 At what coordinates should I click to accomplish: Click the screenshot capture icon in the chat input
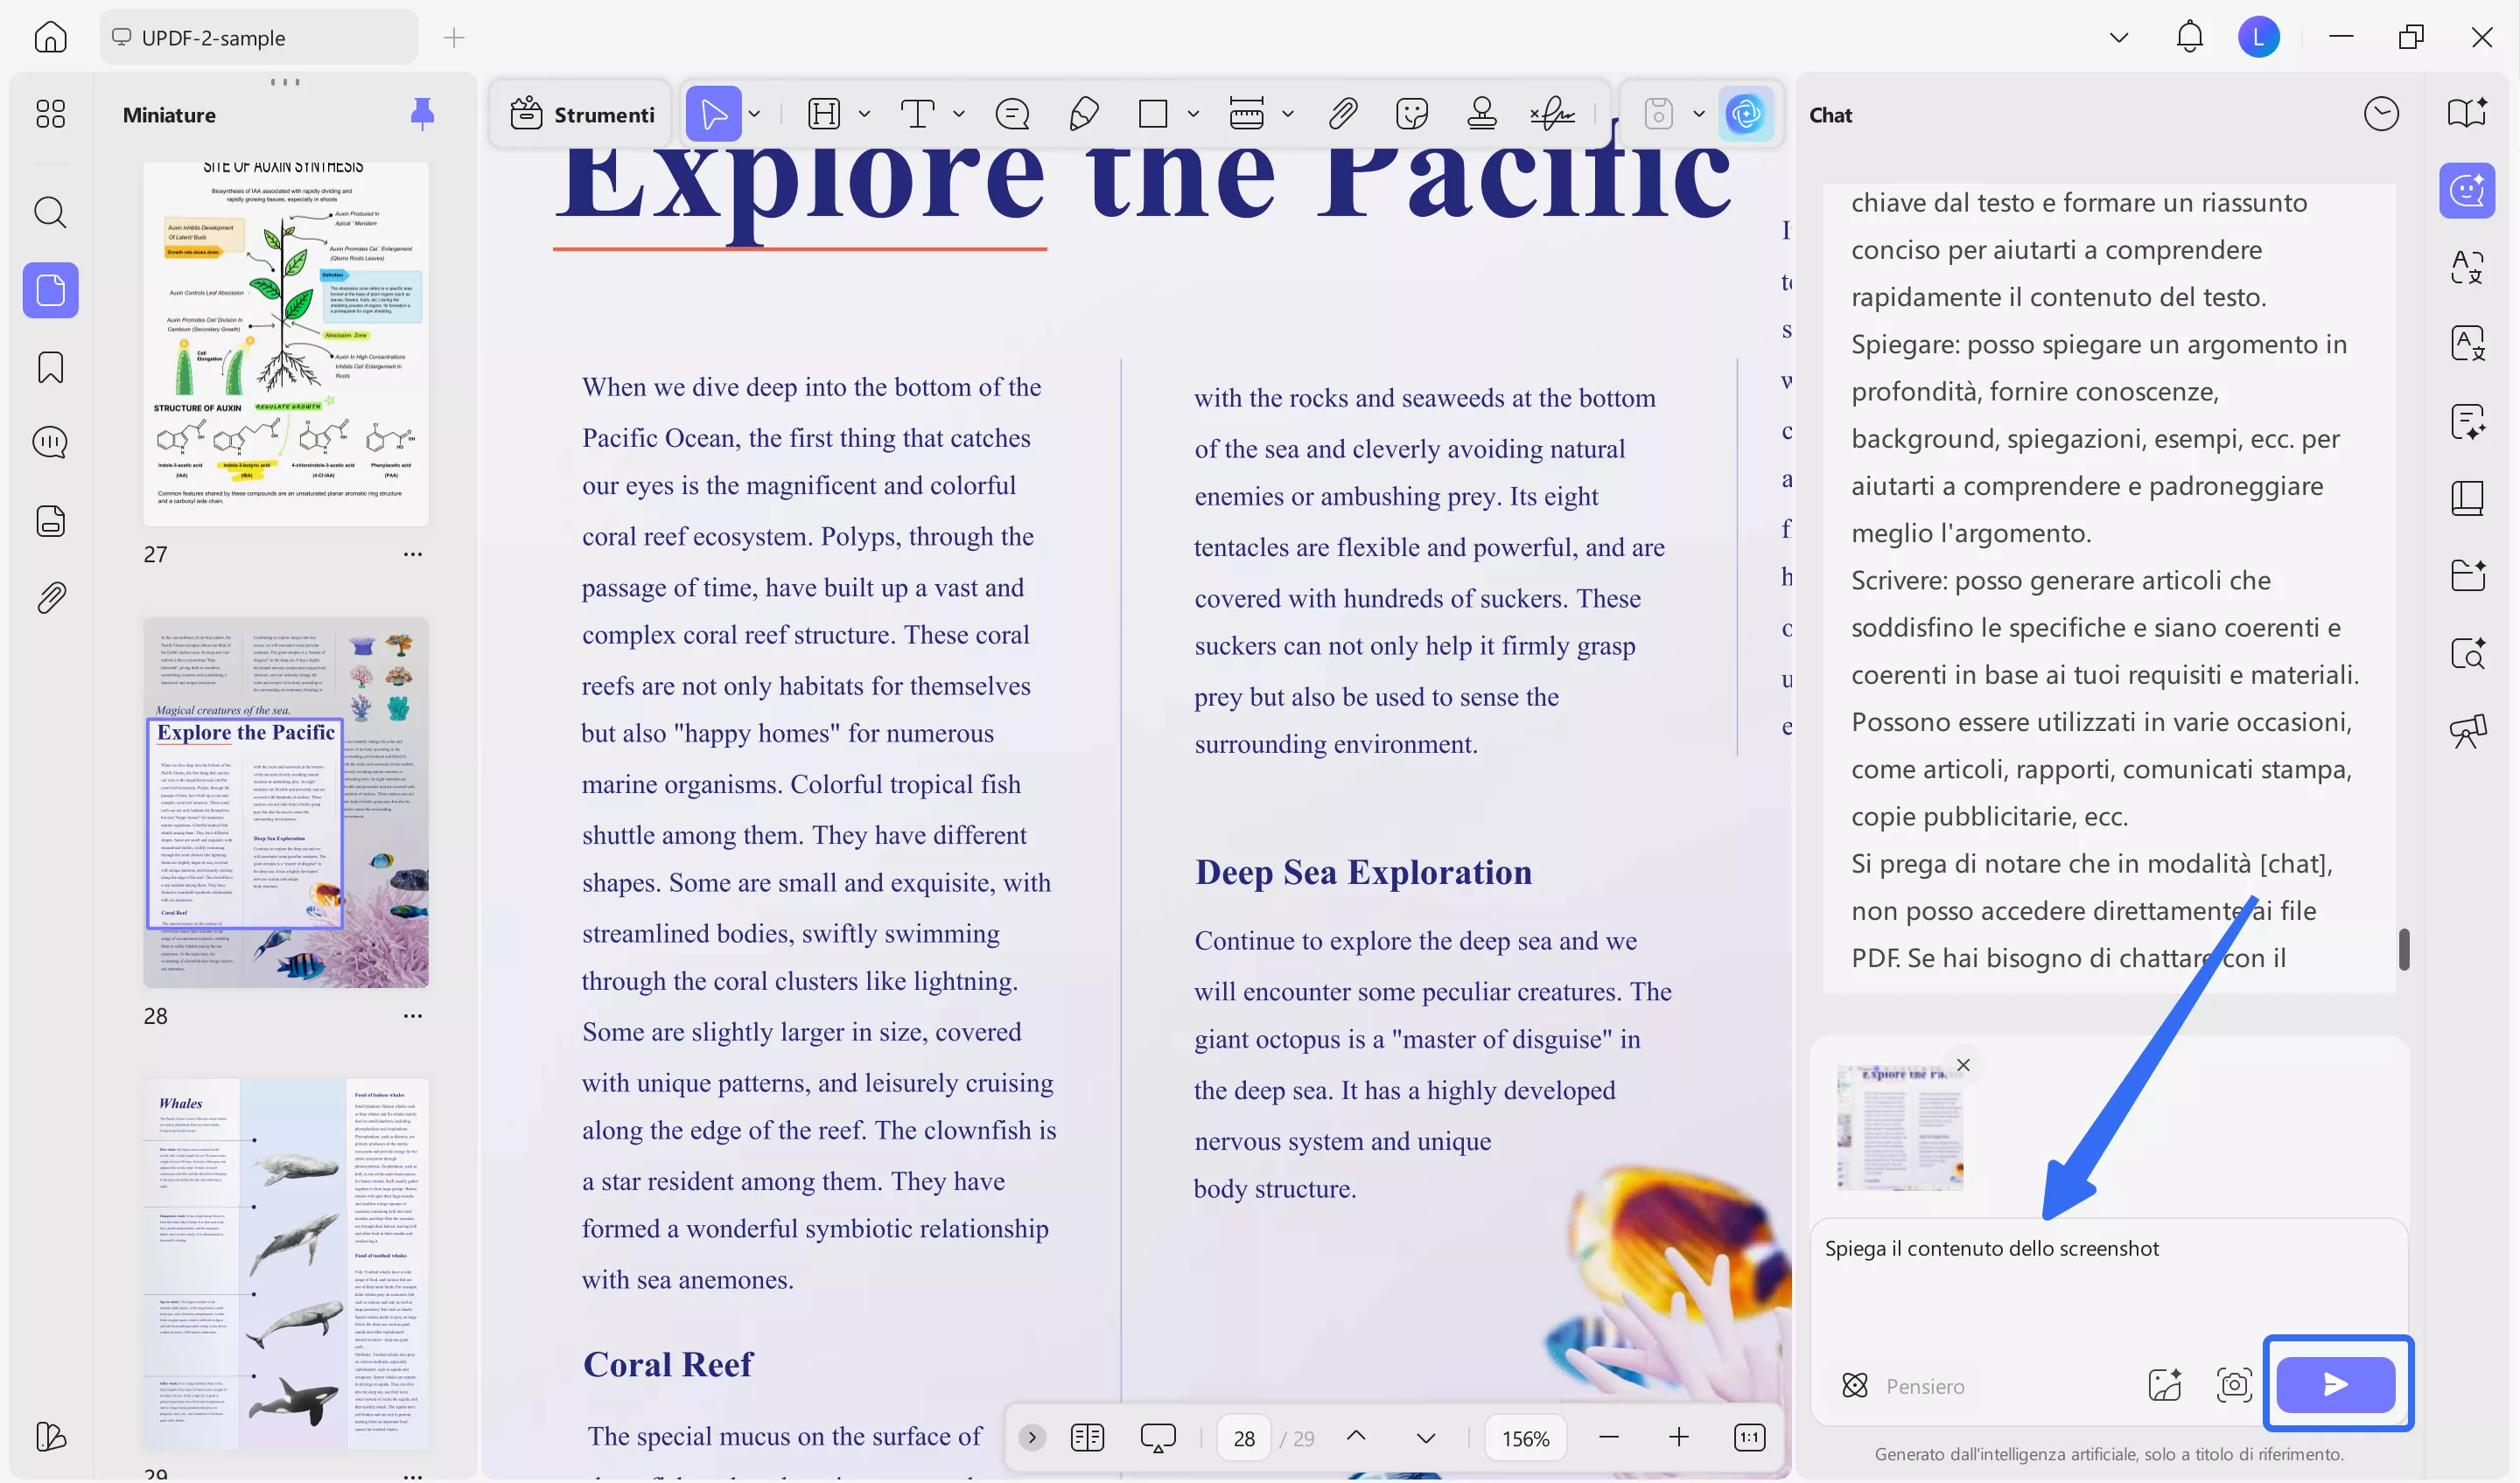[2234, 1384]
